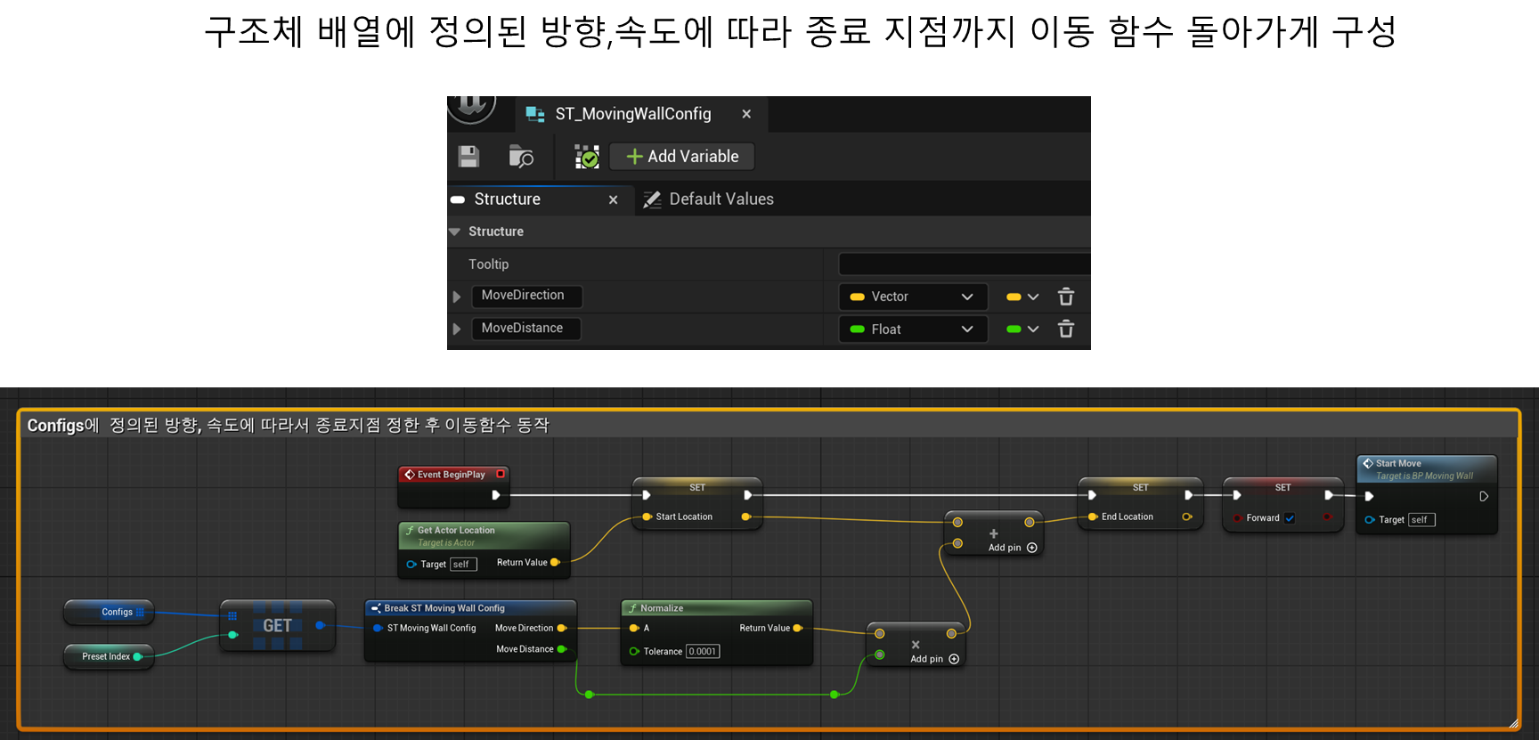The width and height of the screenshot is (1539, 740).
Task: Click the Add Variable button
Action: 682,157
